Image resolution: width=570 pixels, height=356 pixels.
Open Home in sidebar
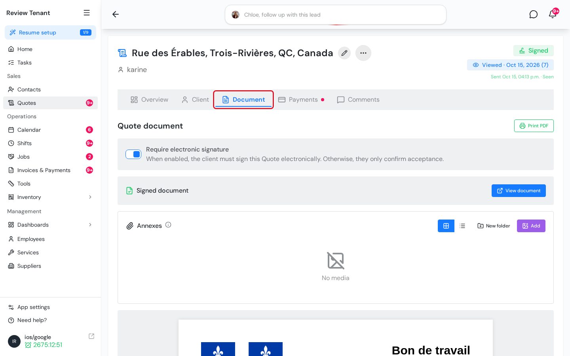point(50,49)
